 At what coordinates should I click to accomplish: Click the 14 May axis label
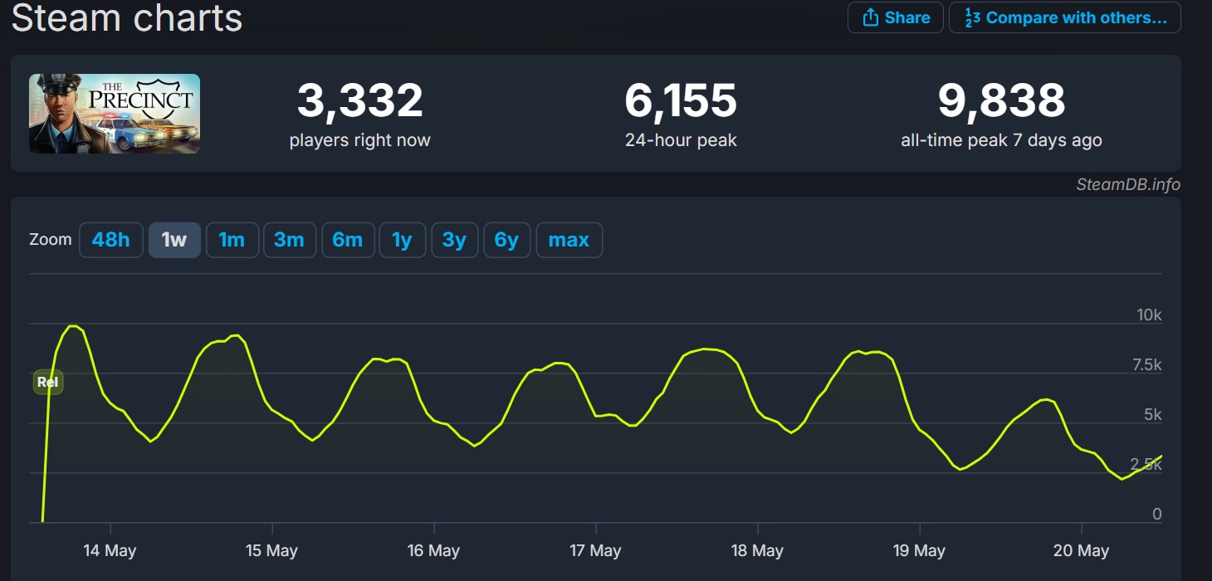click(110, 550)
